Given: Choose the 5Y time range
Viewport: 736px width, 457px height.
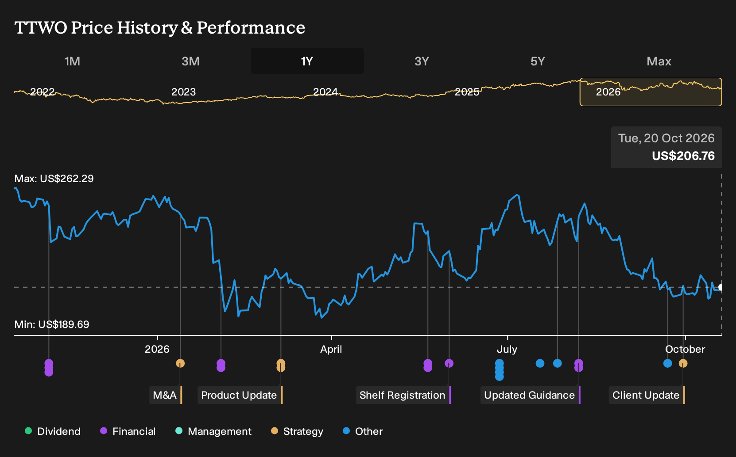Looking at the screenshot, I should 538,61.
